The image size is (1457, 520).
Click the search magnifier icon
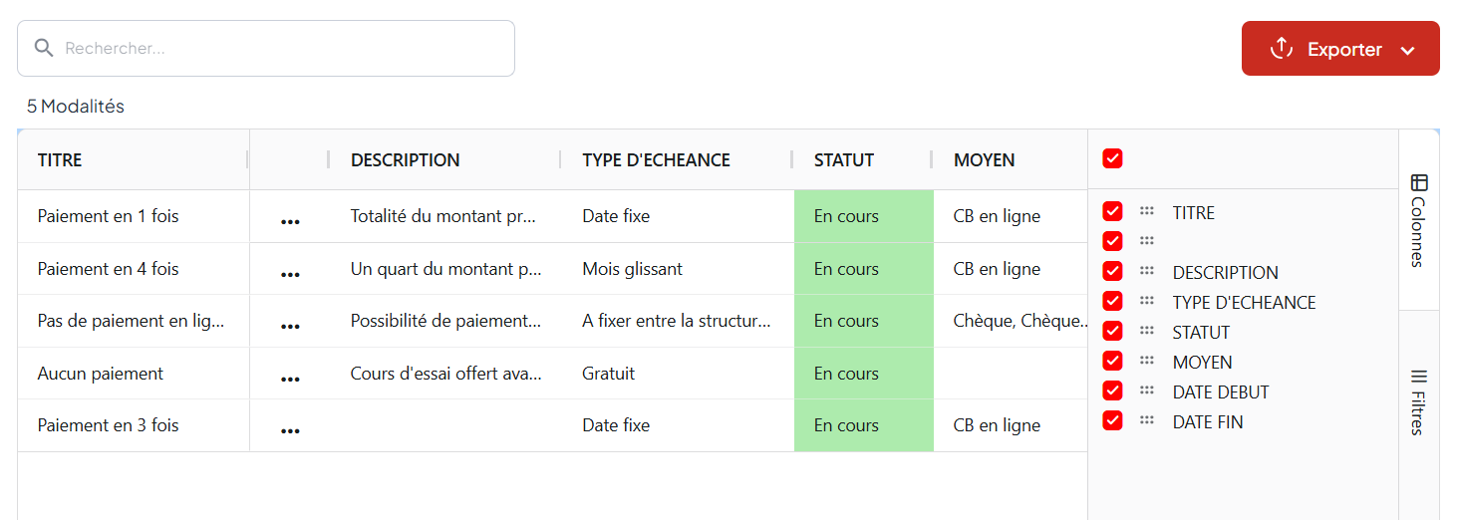[x=43, y=48]
